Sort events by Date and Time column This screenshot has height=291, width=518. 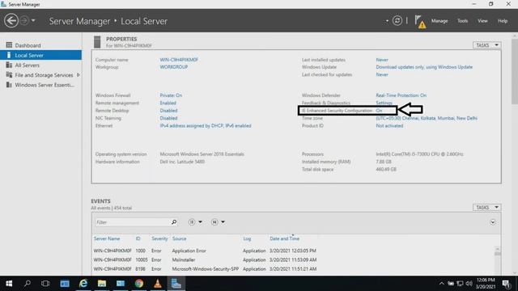coord(284,238)
